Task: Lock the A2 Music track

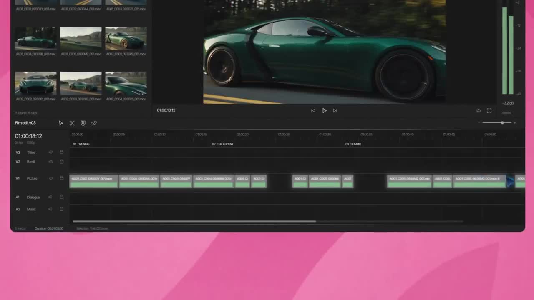Action: point(62,209)
